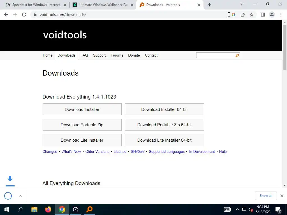Click Download Portable Zip button

coord(82,125)
